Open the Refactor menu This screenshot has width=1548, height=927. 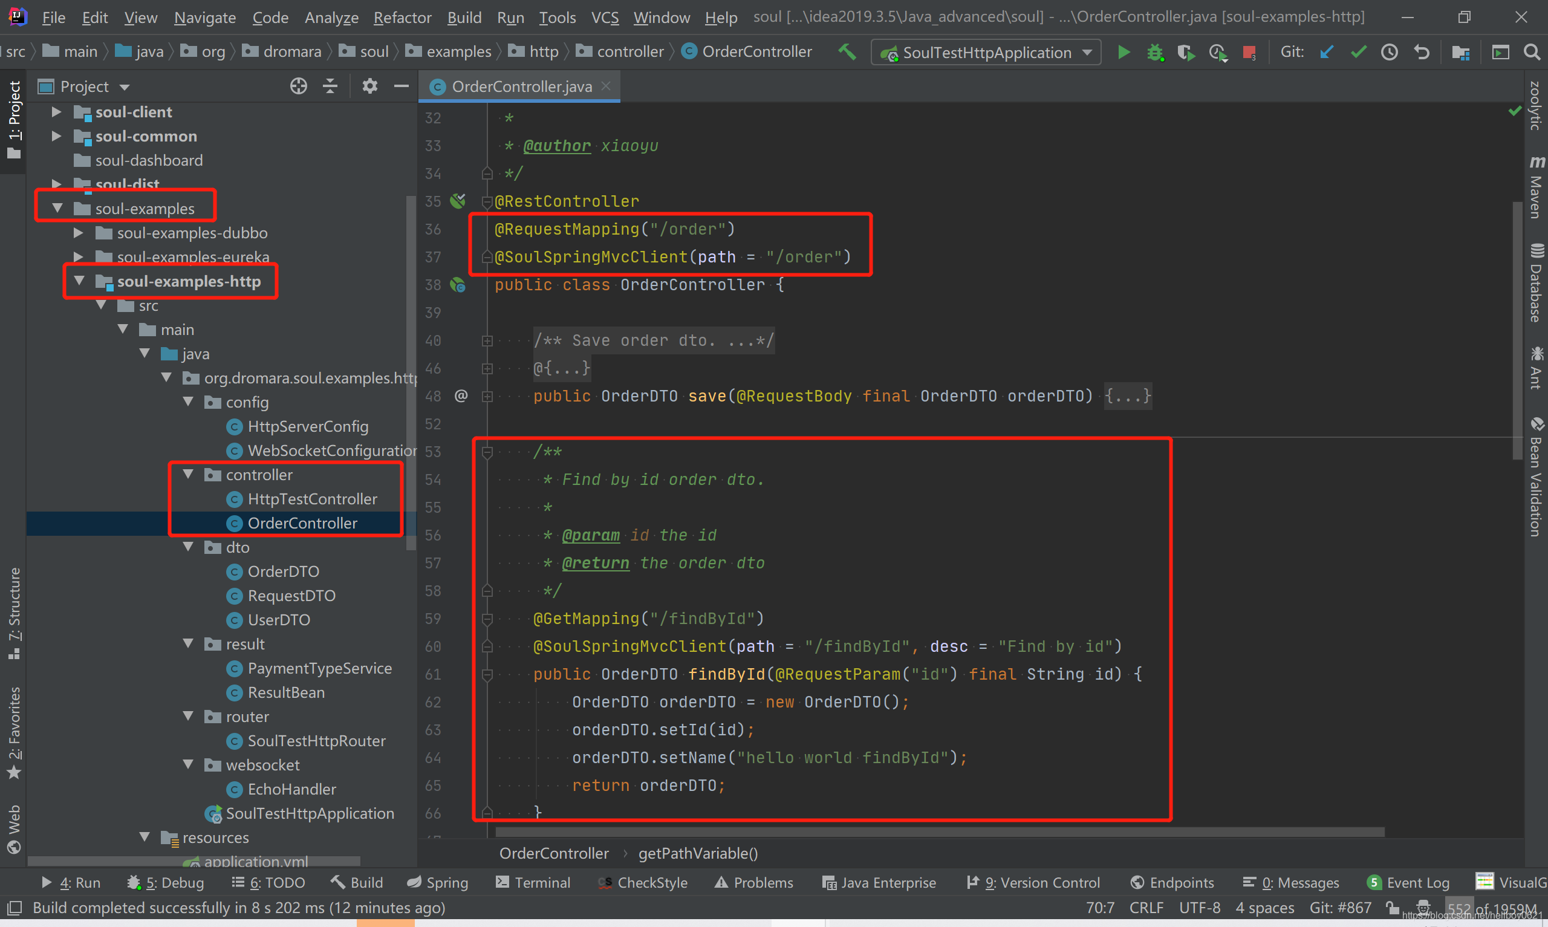[402, 18]
